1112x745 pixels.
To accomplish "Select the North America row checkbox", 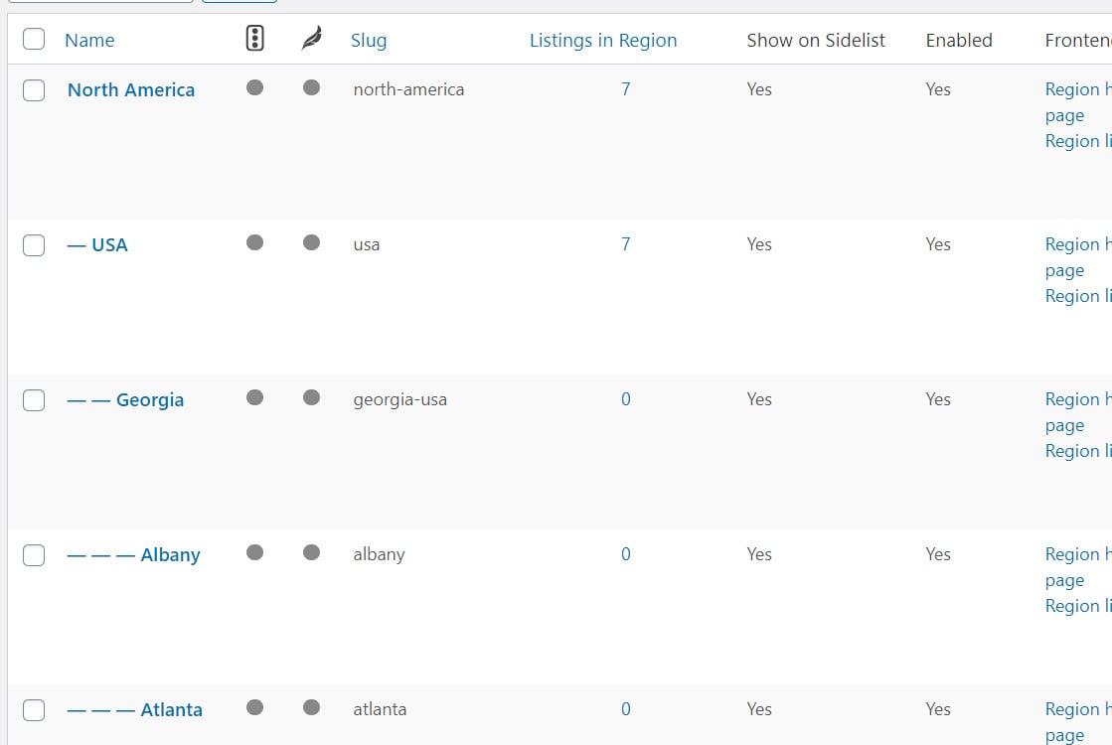I will point(34,90).
